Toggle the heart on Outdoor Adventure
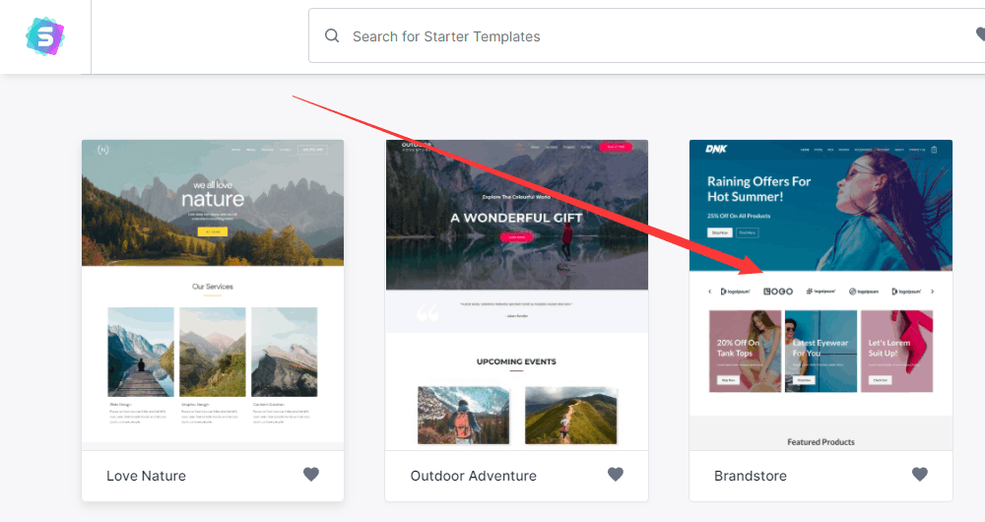This screenshot has height=522, width=985. 616,475
